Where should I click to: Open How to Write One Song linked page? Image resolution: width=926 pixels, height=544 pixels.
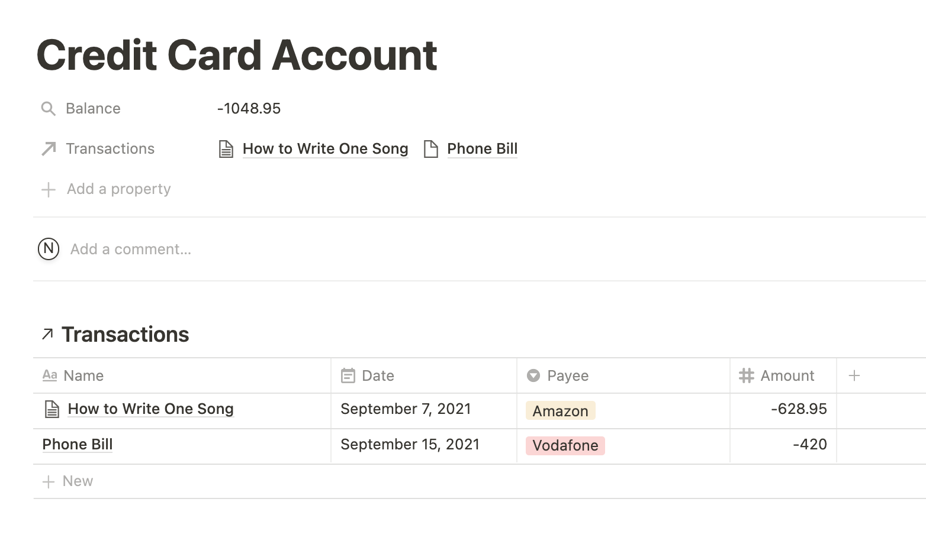pos(325,149)
